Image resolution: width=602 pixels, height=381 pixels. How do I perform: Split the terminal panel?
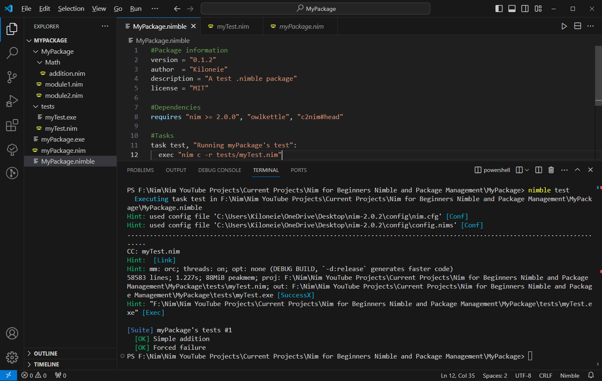[x=539, y=170]
